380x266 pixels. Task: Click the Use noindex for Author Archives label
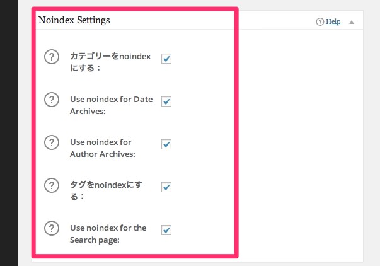coord(103,148)
